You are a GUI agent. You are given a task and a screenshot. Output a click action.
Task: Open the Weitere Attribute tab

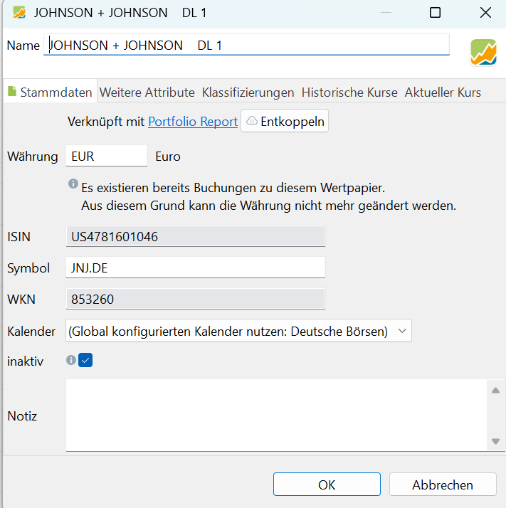tap(147, 92)
